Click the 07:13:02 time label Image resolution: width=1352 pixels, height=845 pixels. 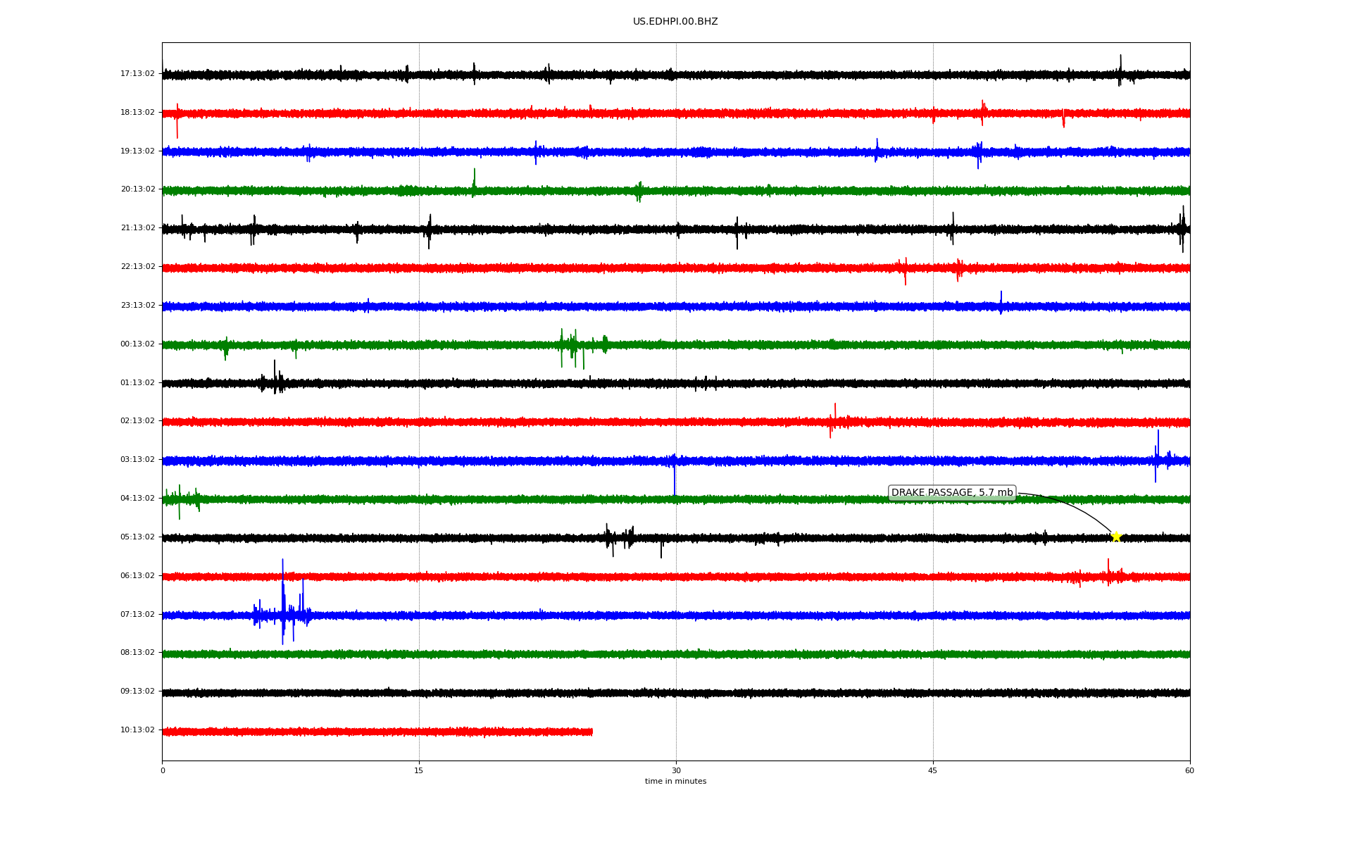click(137, 615)
